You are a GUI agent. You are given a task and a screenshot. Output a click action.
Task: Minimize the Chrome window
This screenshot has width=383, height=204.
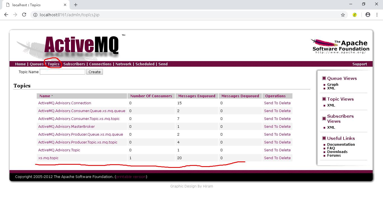(351, 4)
